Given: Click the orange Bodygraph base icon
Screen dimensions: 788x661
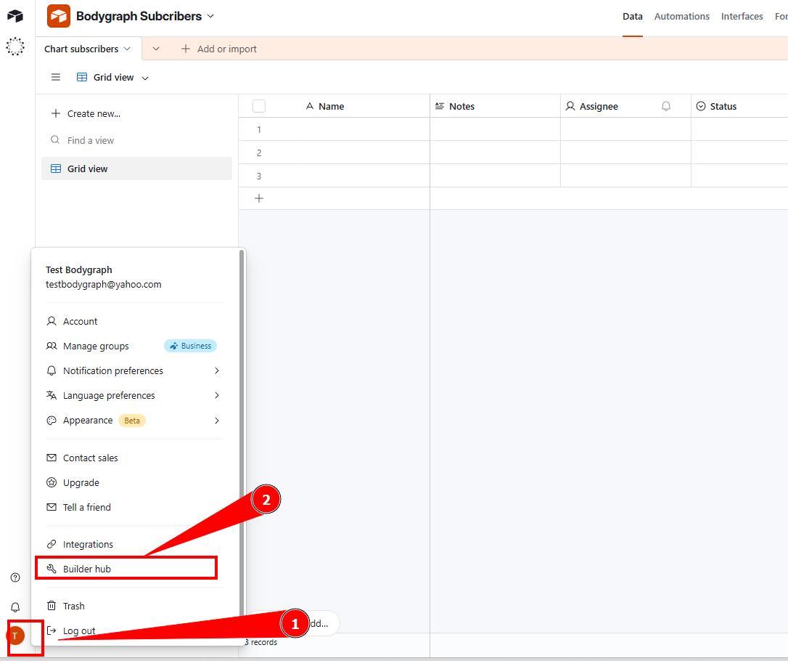Looking at the screenshot, I should pos(59,16).
